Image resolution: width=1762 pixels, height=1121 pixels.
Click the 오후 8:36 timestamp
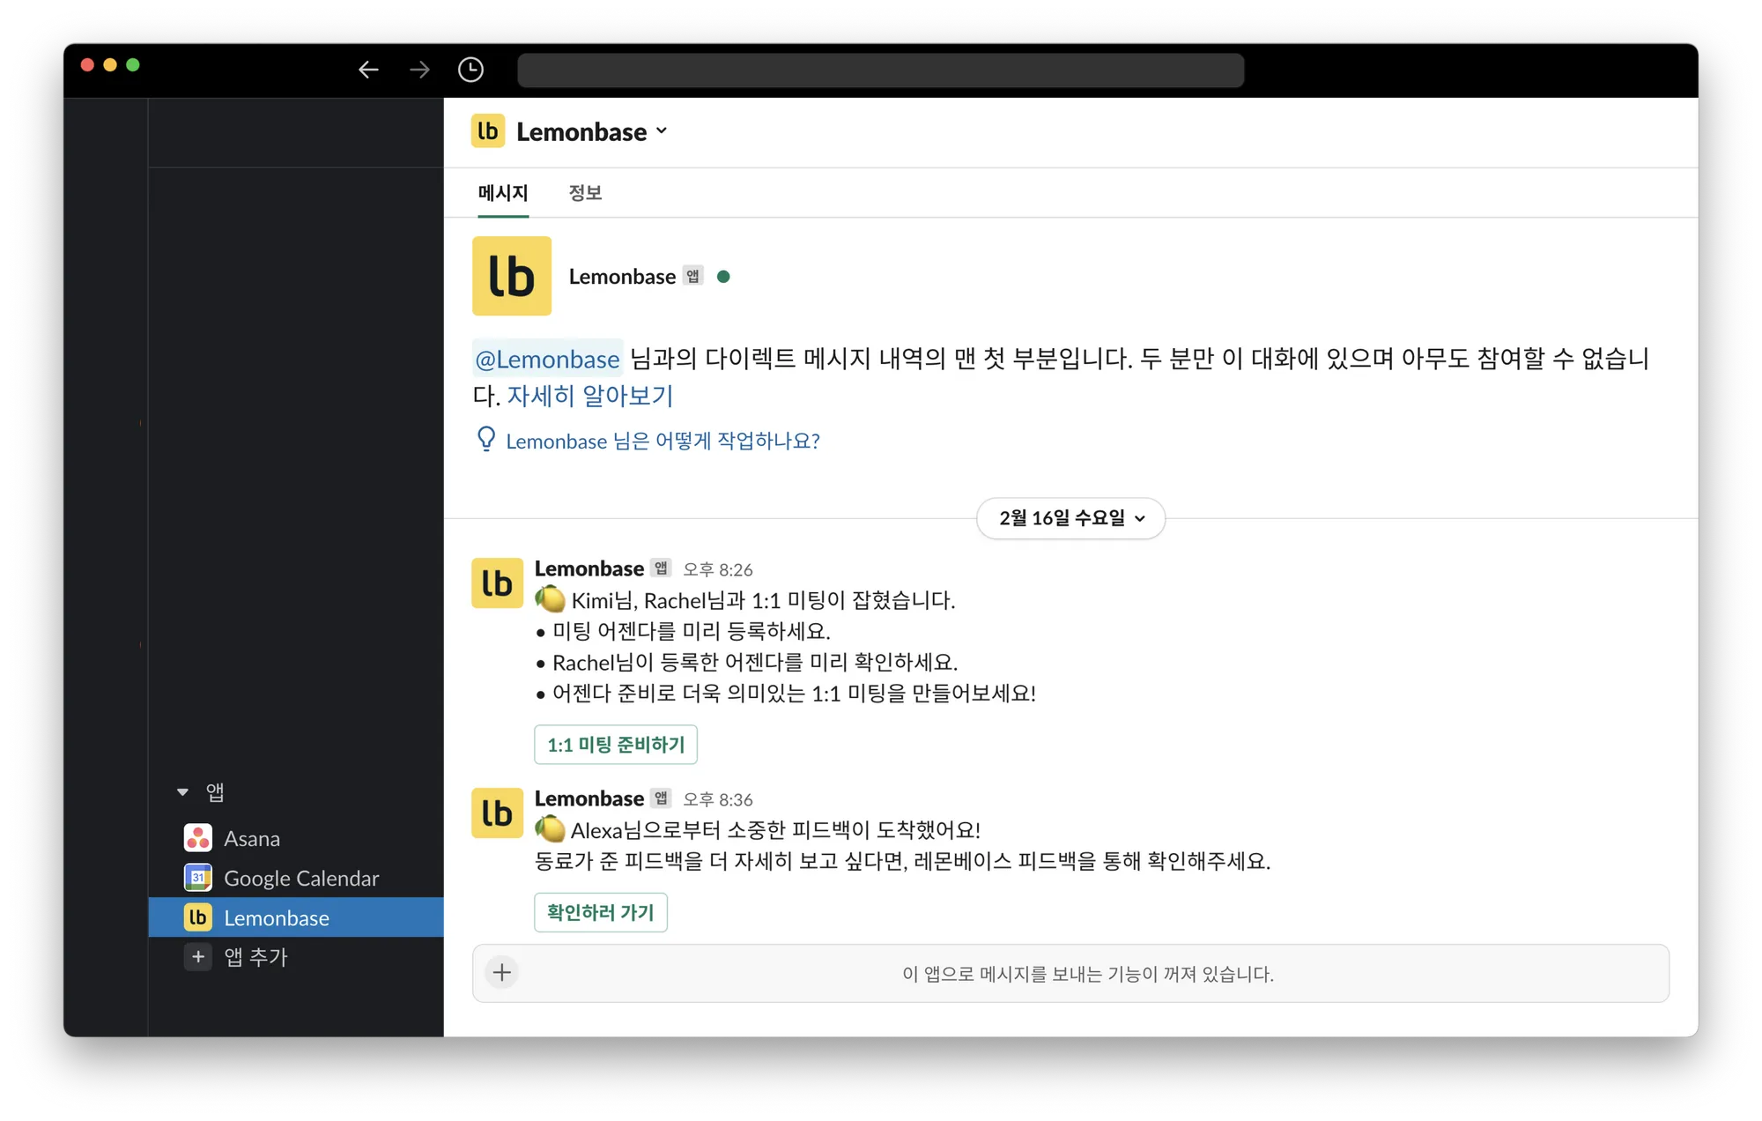[x=718, y=799]
